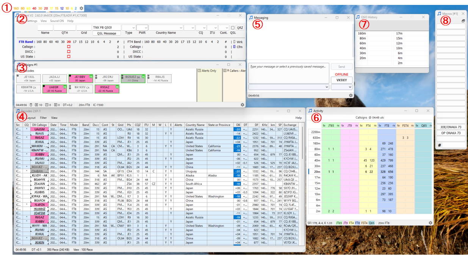Select the UA0SM callsign tile
468x255 pixels.
tap(55, 89)
